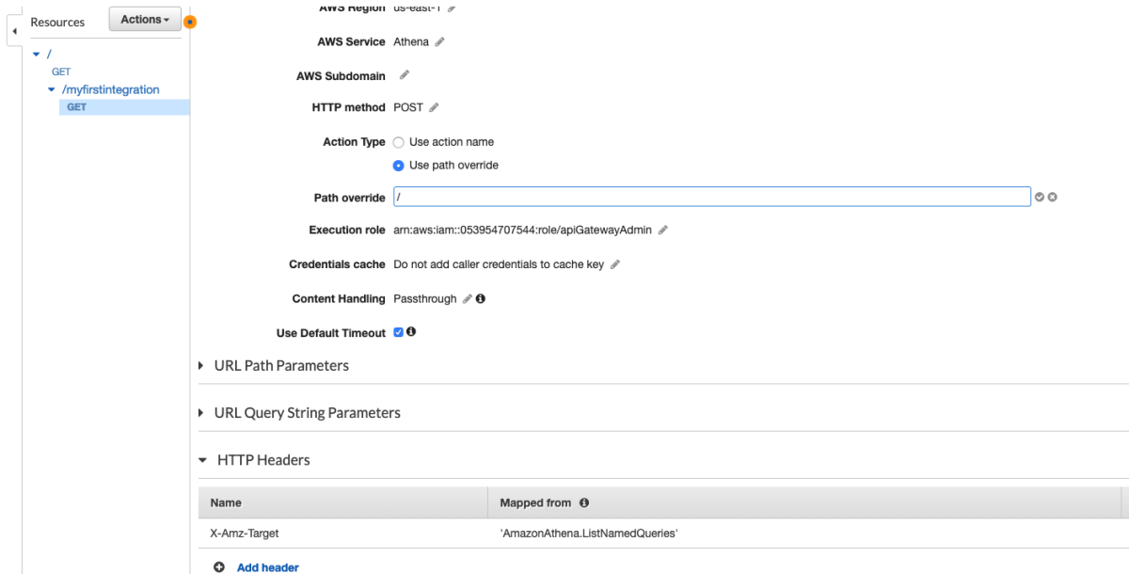
Task: Select GET method under root resource
Action: (x=61, y=72)
